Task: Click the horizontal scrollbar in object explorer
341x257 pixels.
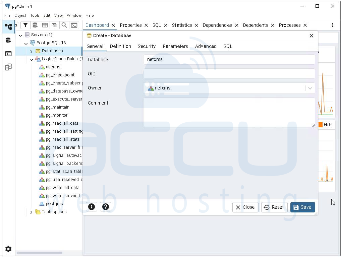Action: pyautogui.click(x=40, y=253)
